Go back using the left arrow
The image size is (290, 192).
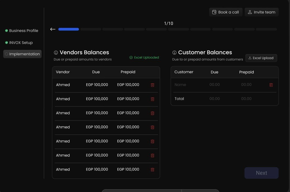coord(53,29)
